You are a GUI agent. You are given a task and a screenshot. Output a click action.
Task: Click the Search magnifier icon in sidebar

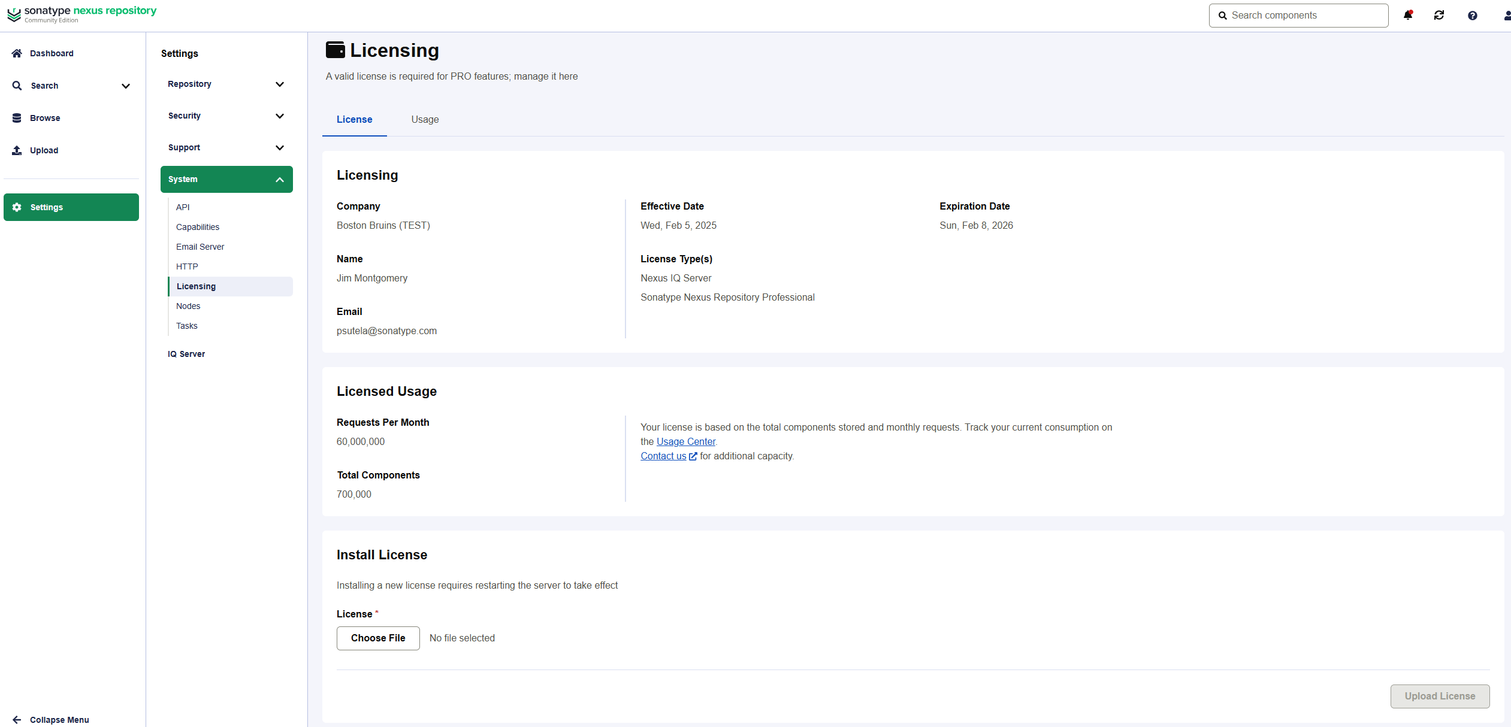(x=17, y=86)
